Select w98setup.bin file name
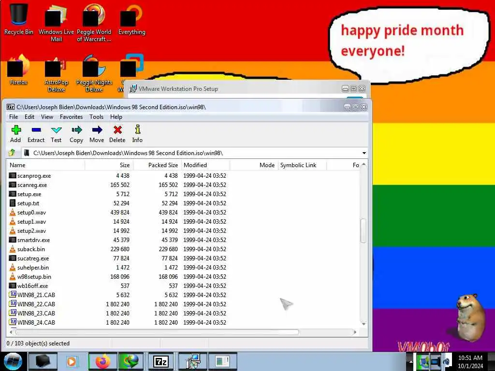This screenshot has height=371, width=495. [x=34, y=277]
